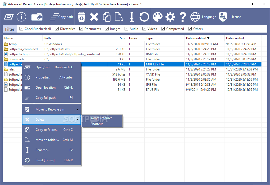Image resolution: width=270 pixels, height=185 pixels.
Task: Sort by Date created column header
Action: [x=243, y=38]
